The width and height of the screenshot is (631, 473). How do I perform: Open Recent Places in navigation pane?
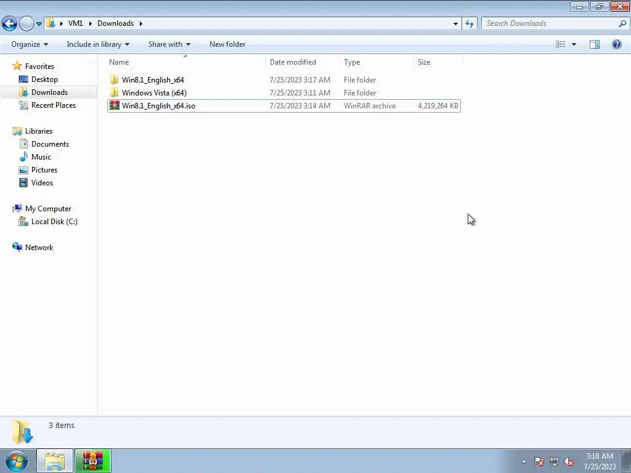[x=54, y=105]
